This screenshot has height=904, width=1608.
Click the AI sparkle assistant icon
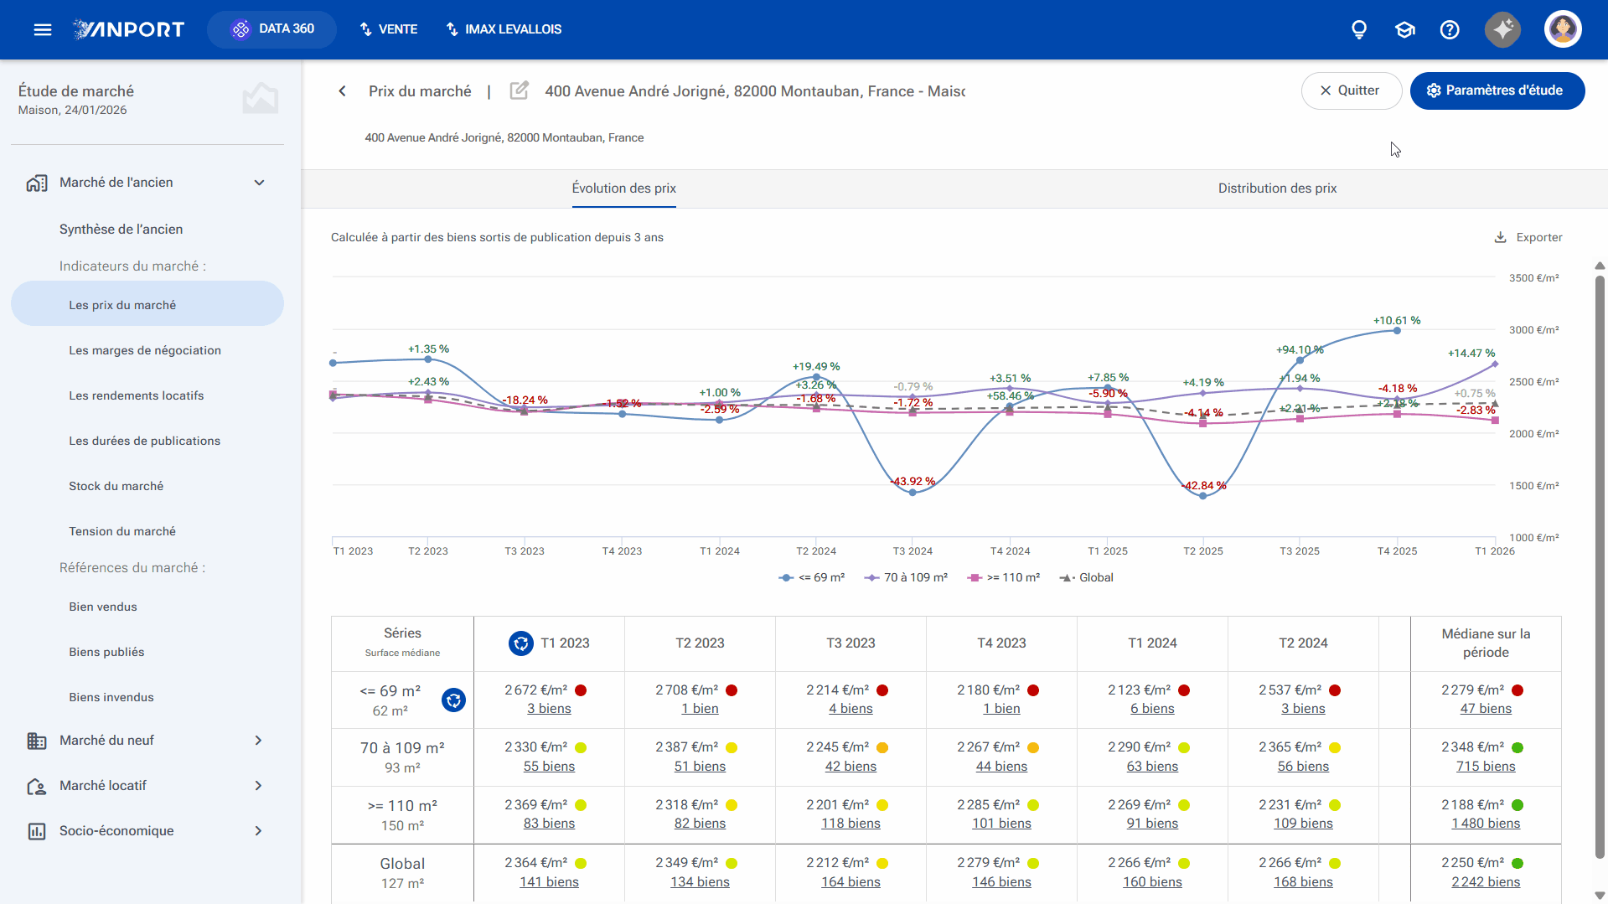(x=1503, y=29)
